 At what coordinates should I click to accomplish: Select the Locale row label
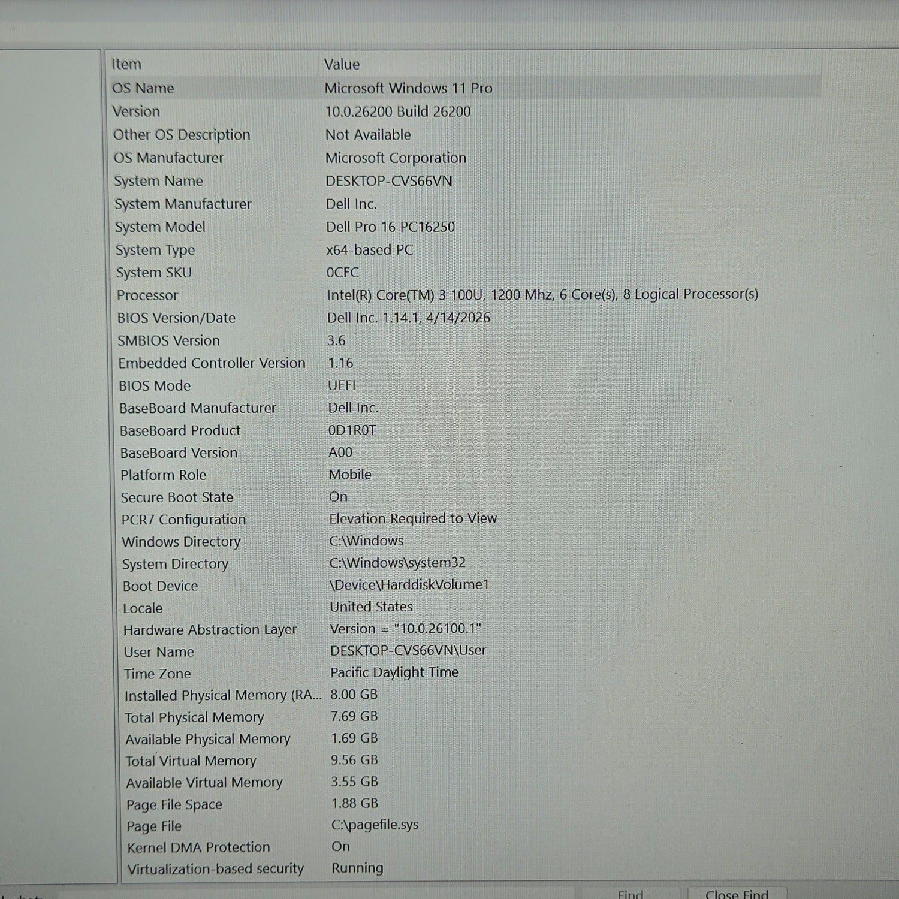143,608
